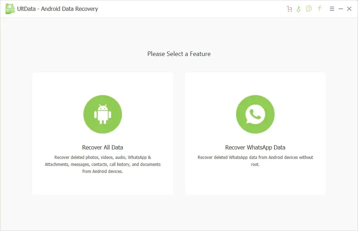Click the Please Select a Feature heading
This screenshot has height=231, width=358.
click(179, 54)
